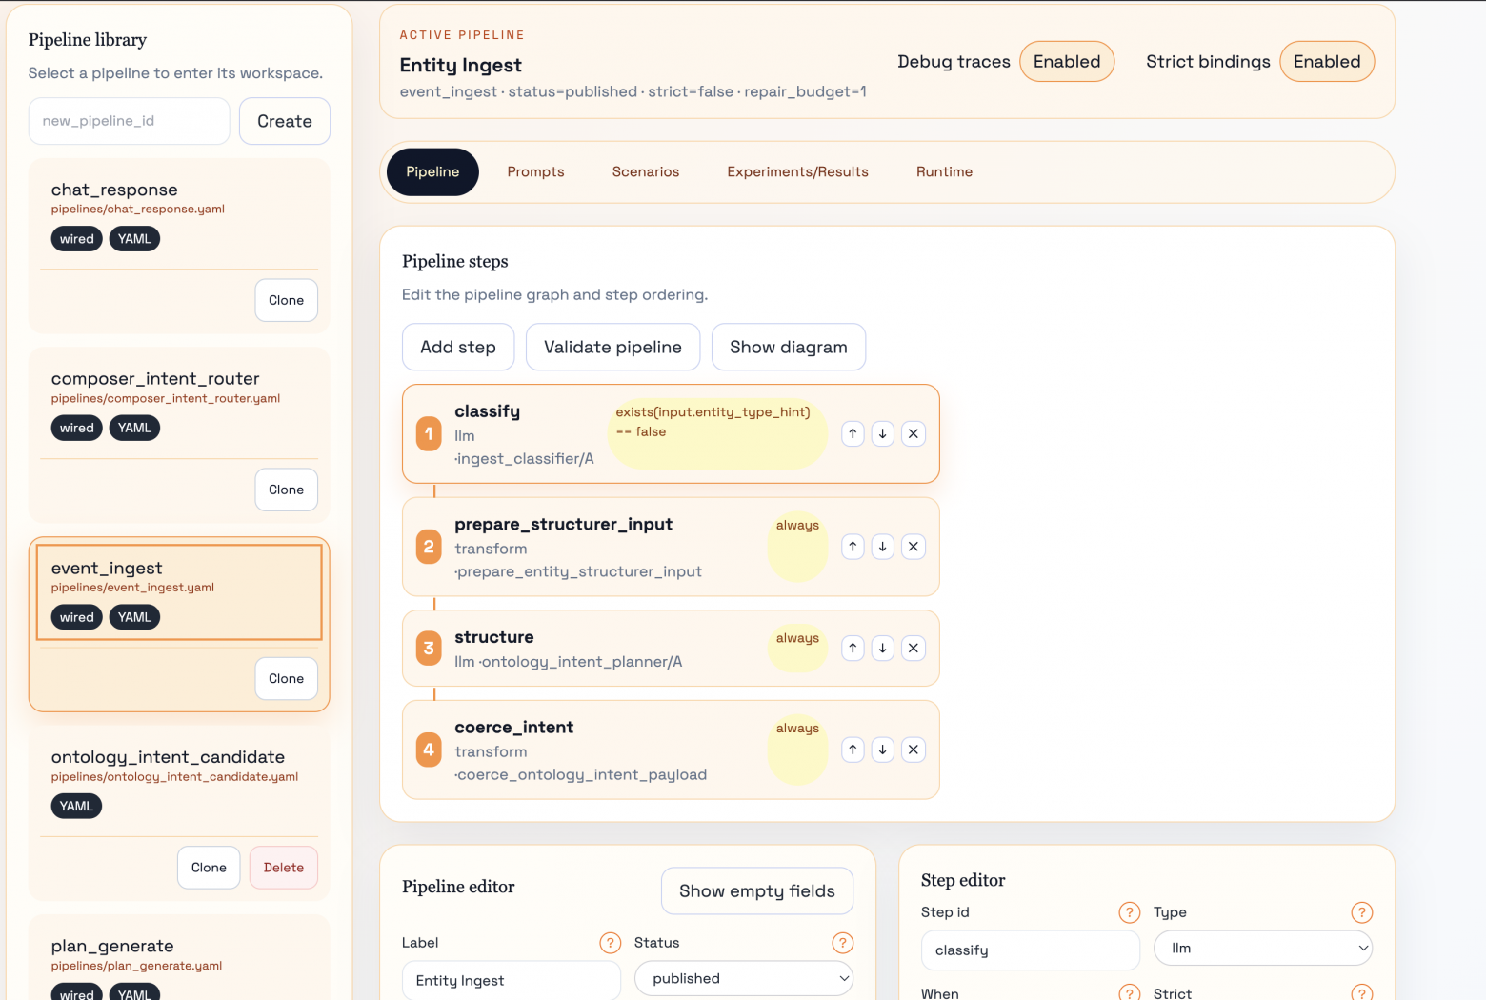This screenshot has width=1486, height=1000.
Task: Click the Label field containing Entity Ingest
Action: point(512,980)
